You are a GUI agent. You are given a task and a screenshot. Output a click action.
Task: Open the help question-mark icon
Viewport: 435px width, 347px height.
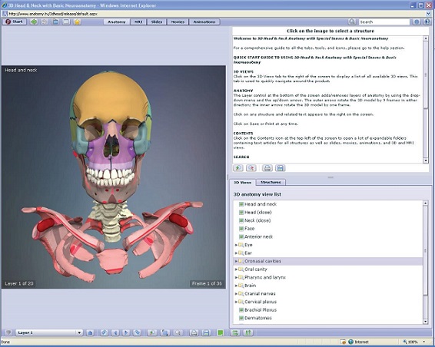pyautogui.click(x=427, y=21)
